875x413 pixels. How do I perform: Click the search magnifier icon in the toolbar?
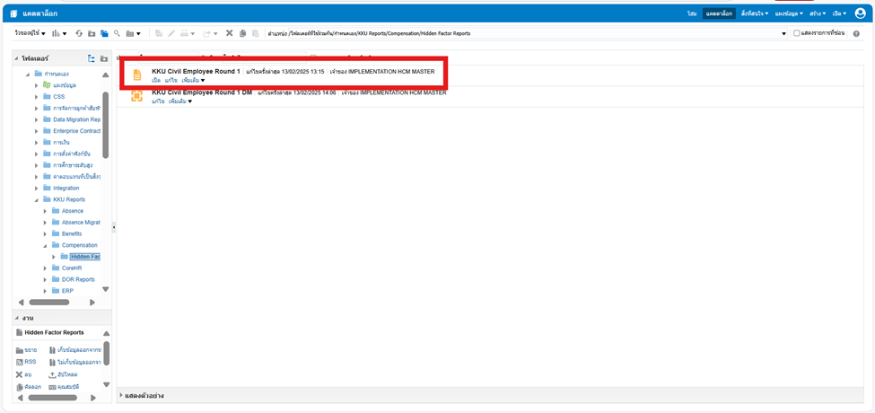coord(117,33)
